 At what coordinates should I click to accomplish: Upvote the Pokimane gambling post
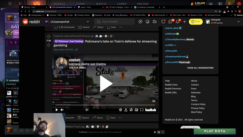click(x=49, y=37)
